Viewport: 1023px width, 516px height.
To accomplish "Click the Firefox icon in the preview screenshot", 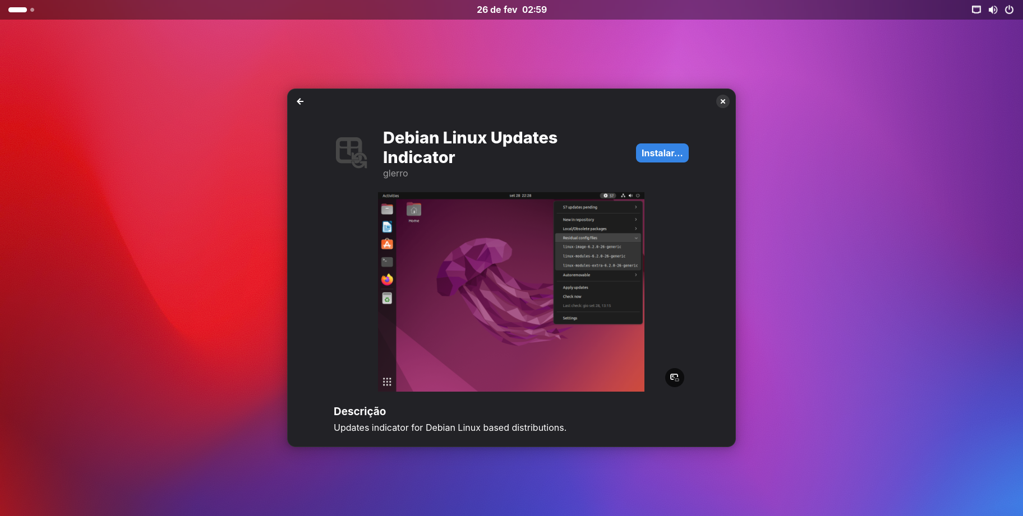I will [x=387, y=279].
